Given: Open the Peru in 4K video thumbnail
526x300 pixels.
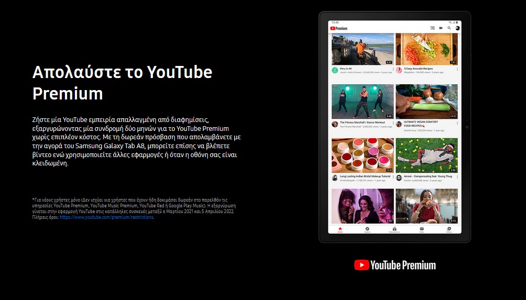Looking at the screenshot, I should [363, 49].
